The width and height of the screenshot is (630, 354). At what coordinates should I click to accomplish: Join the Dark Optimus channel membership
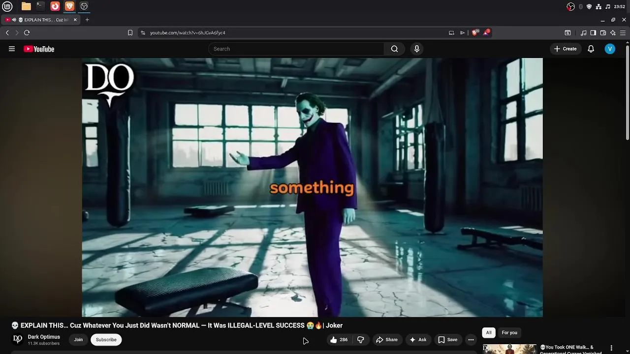78,340
